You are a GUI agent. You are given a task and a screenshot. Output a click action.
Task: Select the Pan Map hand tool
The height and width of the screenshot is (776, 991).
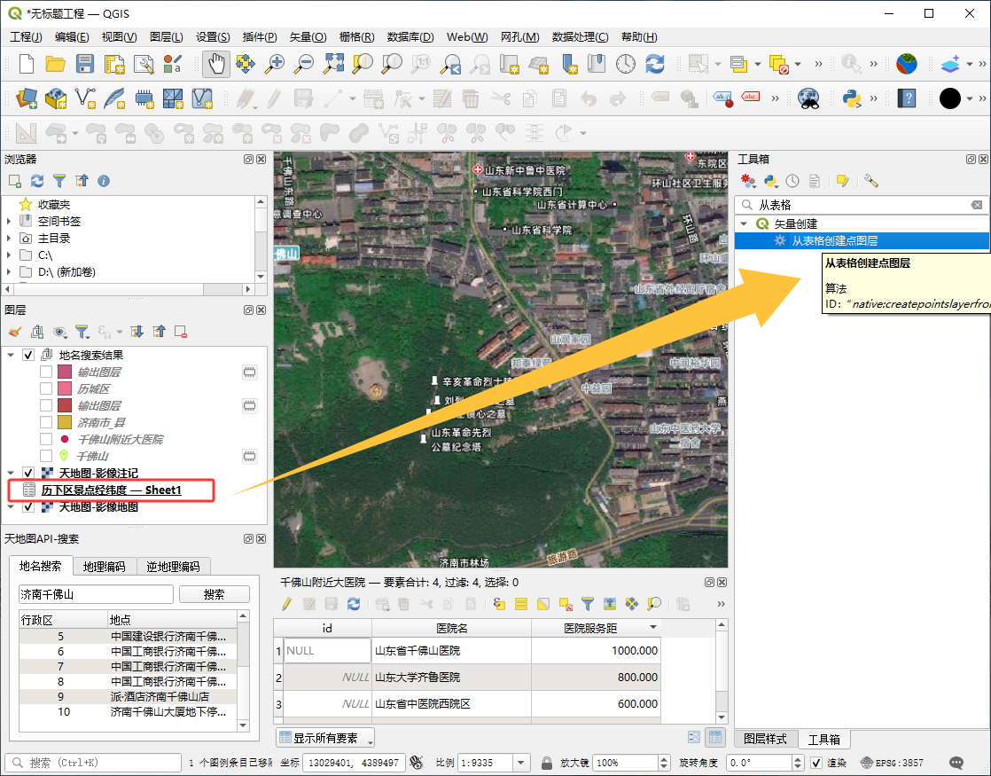tap(216, 64)
